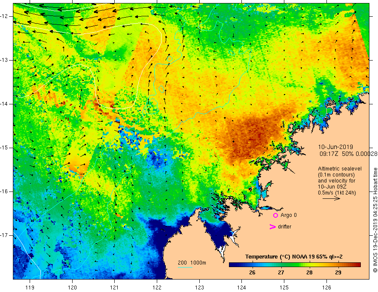This screenshot has width=378, height=292.
Task: Click the color bar tick label 27
Action: point(281,273)
